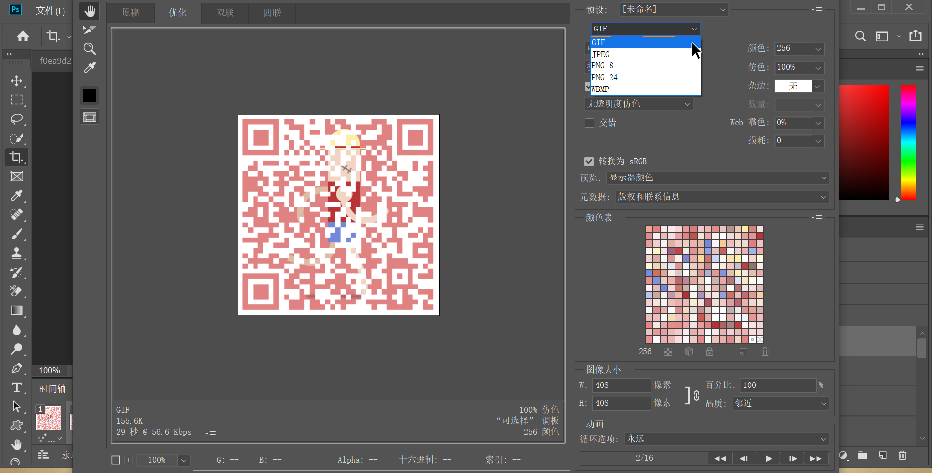Screen dimensions: 932x473
Task: Go to previous animation frame
Action: 744,458
